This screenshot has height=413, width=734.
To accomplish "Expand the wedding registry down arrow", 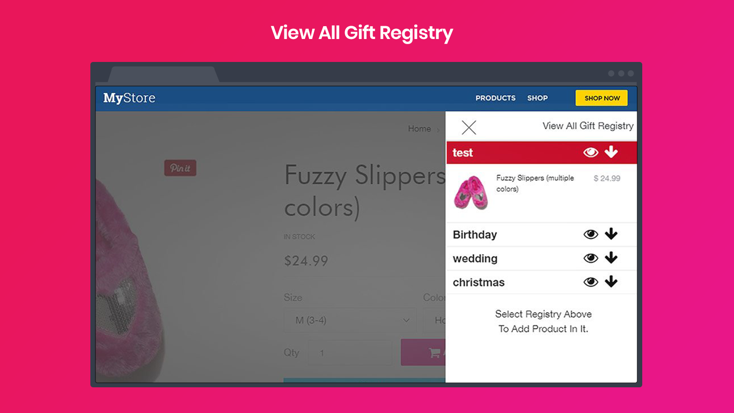I will point(611,258).
